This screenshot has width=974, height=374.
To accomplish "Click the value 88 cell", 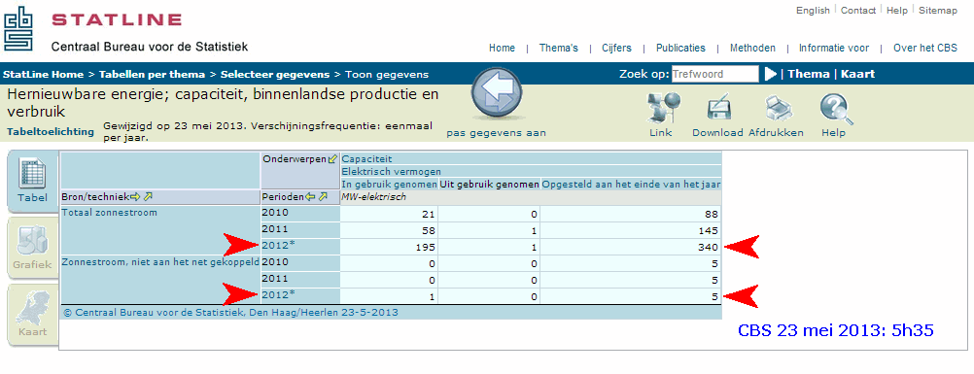I will [x=631, y=215].
